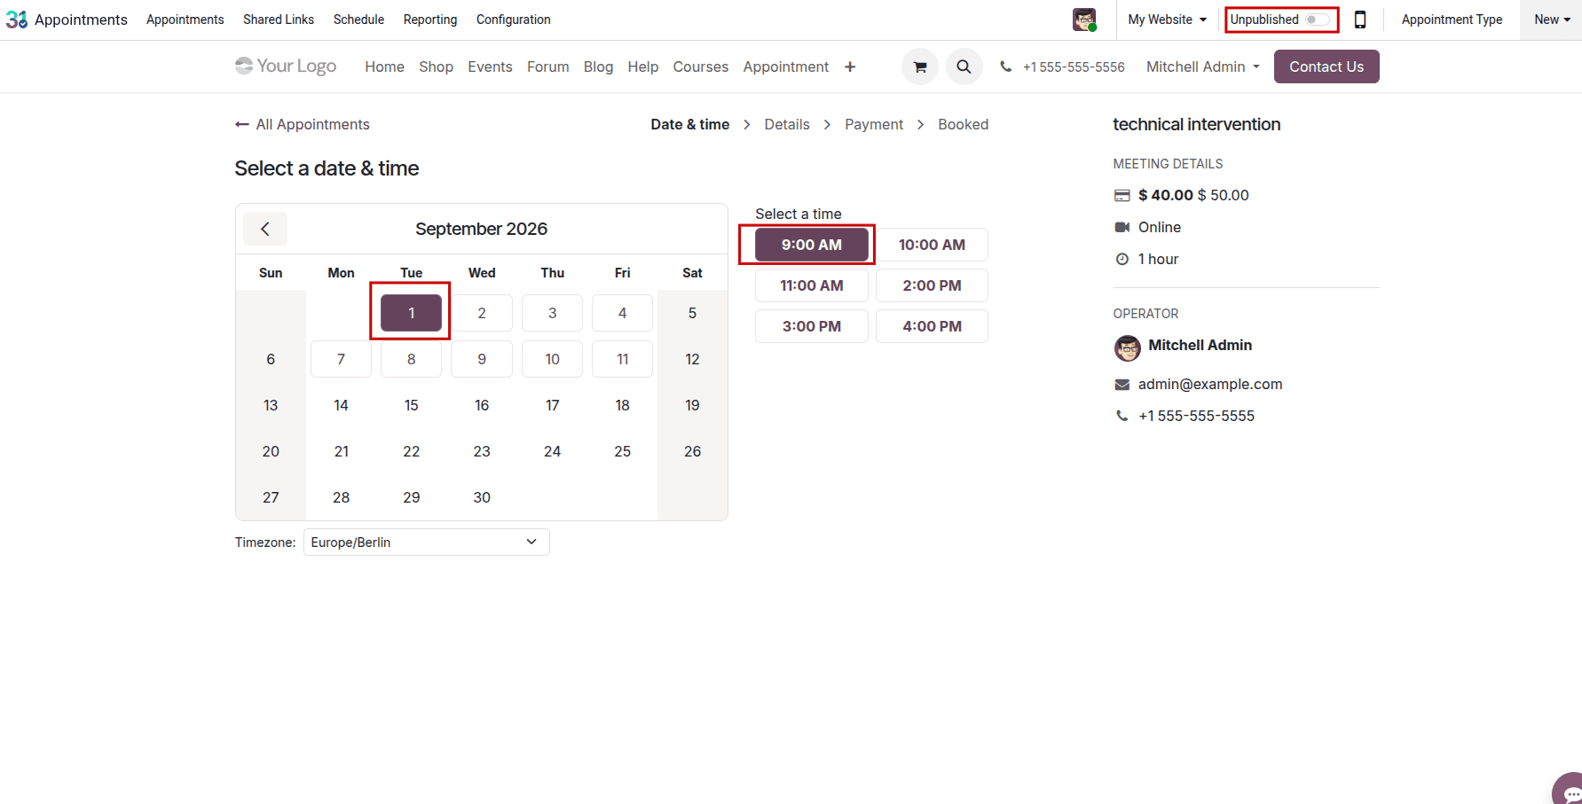This screenshot has height=804, width=1582.
Task: Click the Contact Us button
Action: coord(1326,66)
